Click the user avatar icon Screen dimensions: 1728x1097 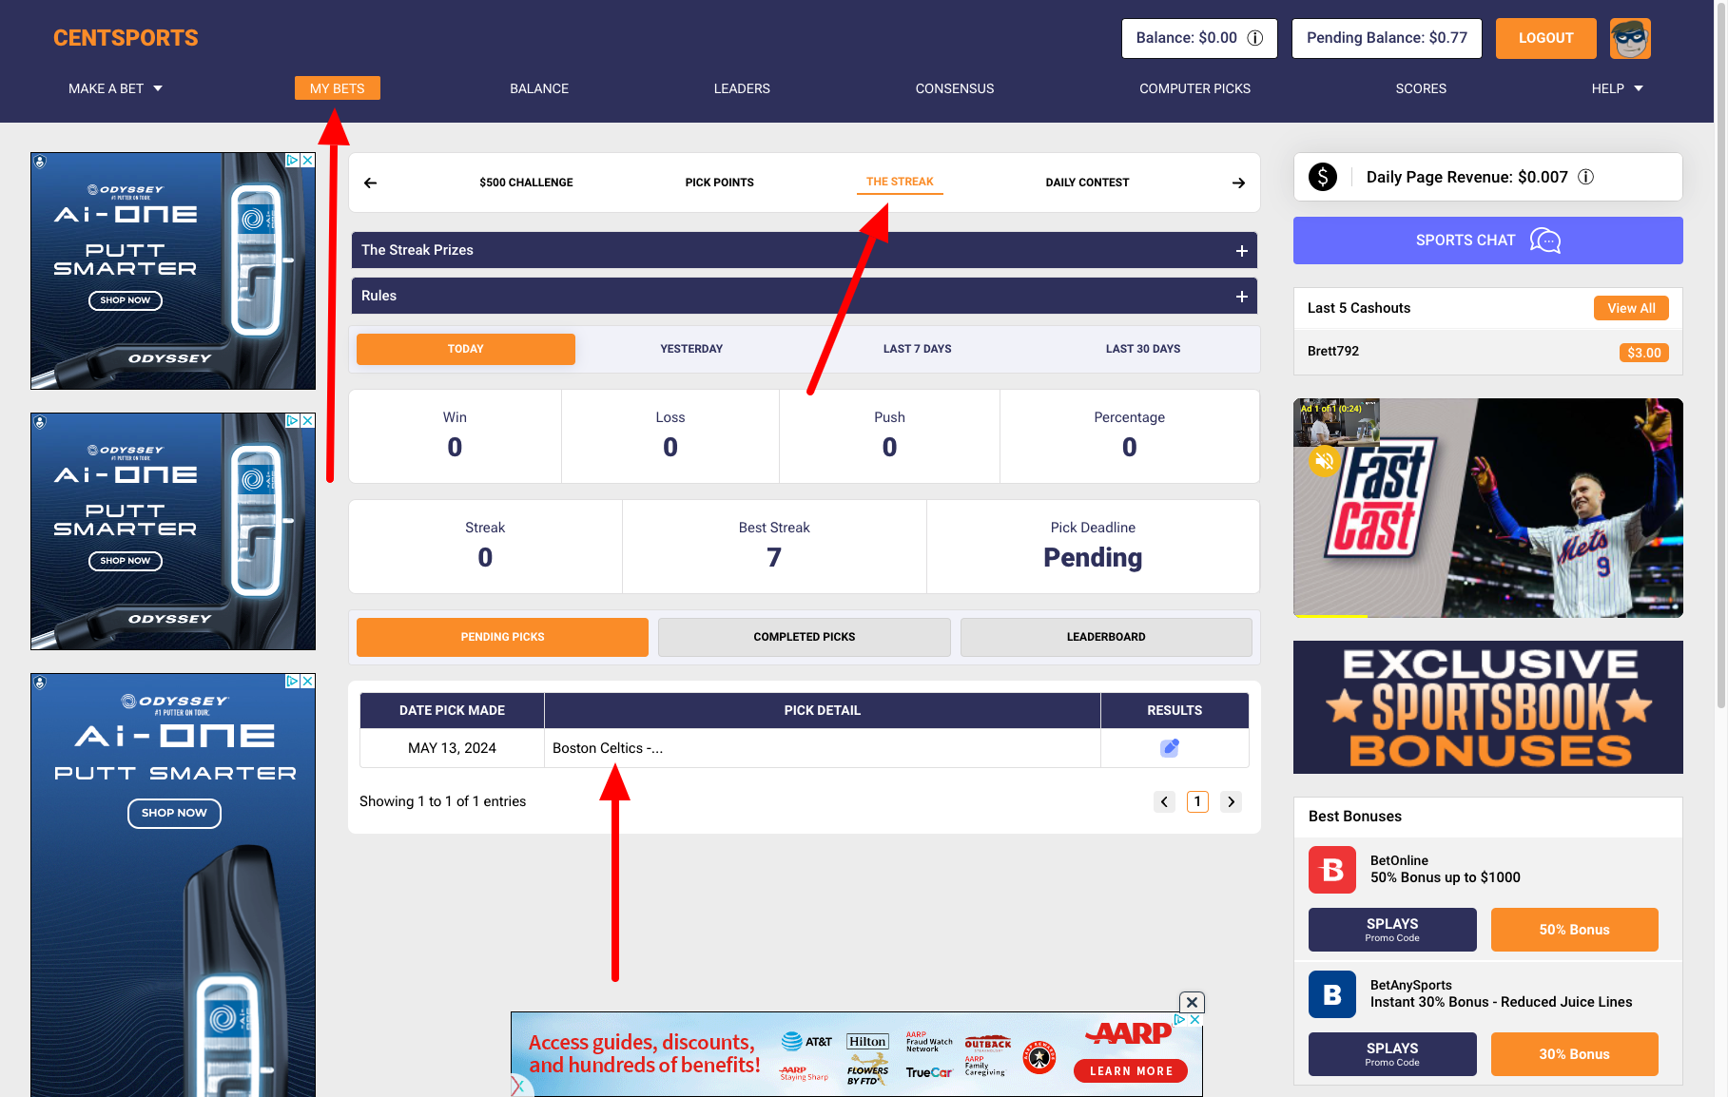[x=1630, y=39]
